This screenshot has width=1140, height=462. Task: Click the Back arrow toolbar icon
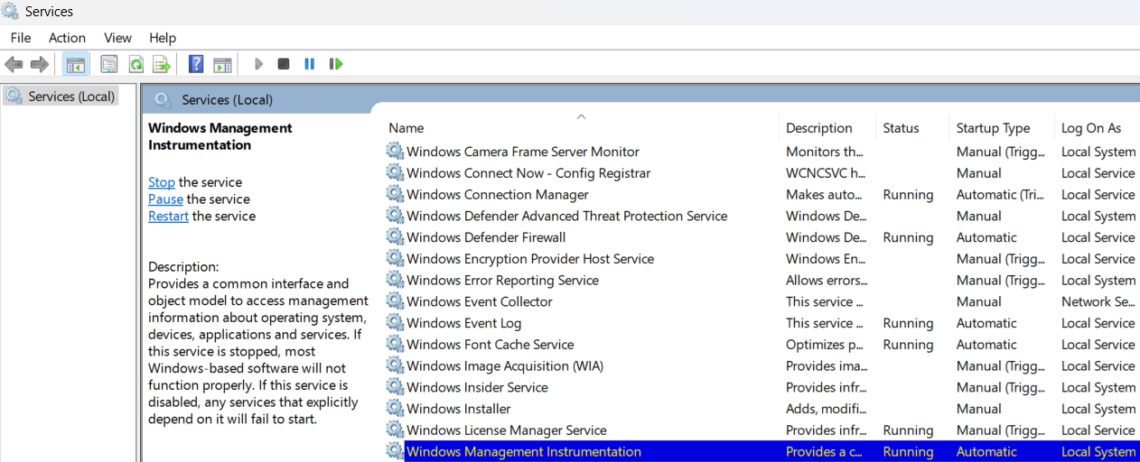[14, 64]
